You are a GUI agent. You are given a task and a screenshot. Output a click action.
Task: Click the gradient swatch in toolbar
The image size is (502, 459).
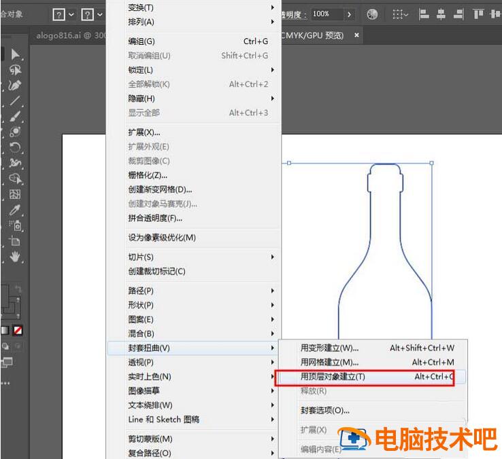(x=5, y=330)
